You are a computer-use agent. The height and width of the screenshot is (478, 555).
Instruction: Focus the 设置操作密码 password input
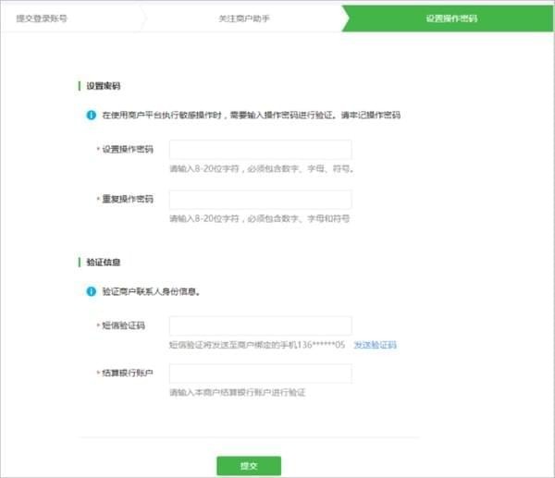coord(260,150)
